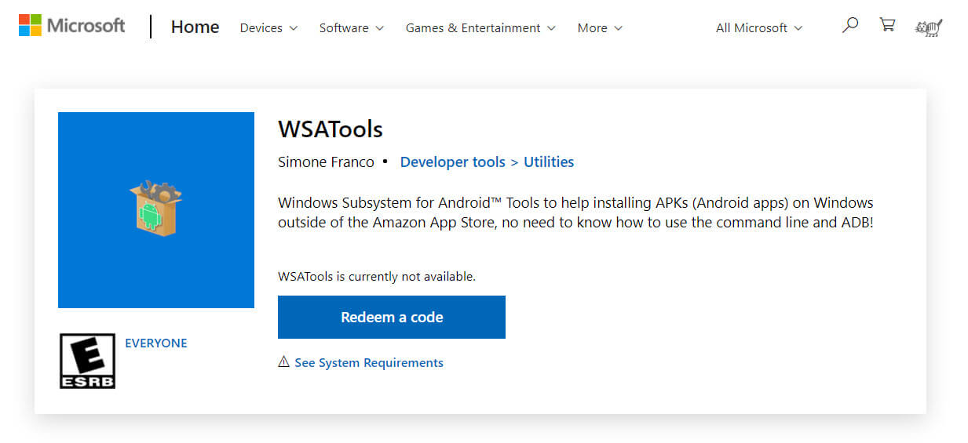Open the Developer tools category link
Screen dimensions: 968x443
pyautogui.click(x=452, y=162)
